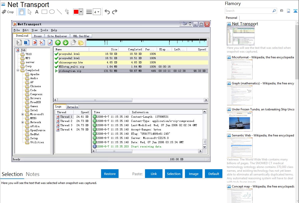This screenshot has width=299, height=203.
Task: Click the red color swatch
Action: pos(76,12)
